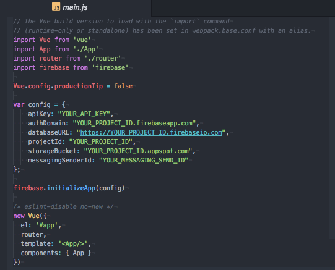
Task: Click on firebase.initializeApp call
Action: click(69, 188)
